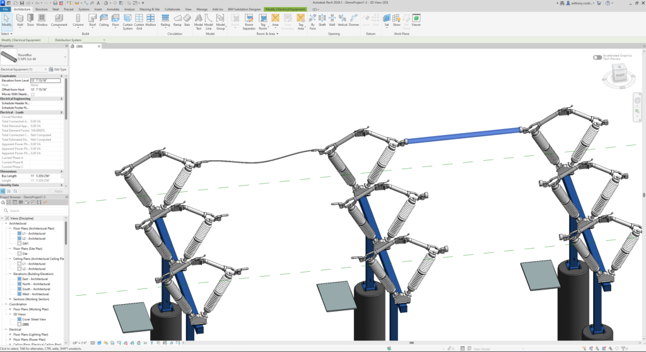Check the Moves With Nearby Elements checkbox
The image size is (646, 352).
(33, 94)
